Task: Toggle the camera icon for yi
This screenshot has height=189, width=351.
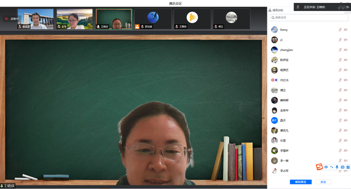Action: [346, 40]
